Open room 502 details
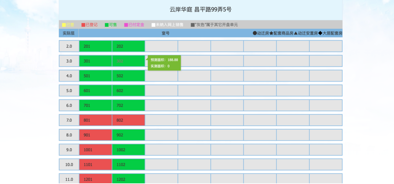 [x=129, y=76]
